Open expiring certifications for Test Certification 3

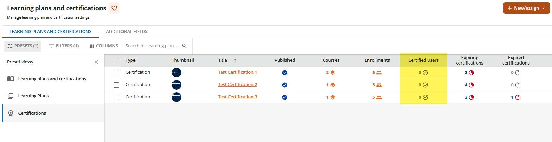point(469,97)
